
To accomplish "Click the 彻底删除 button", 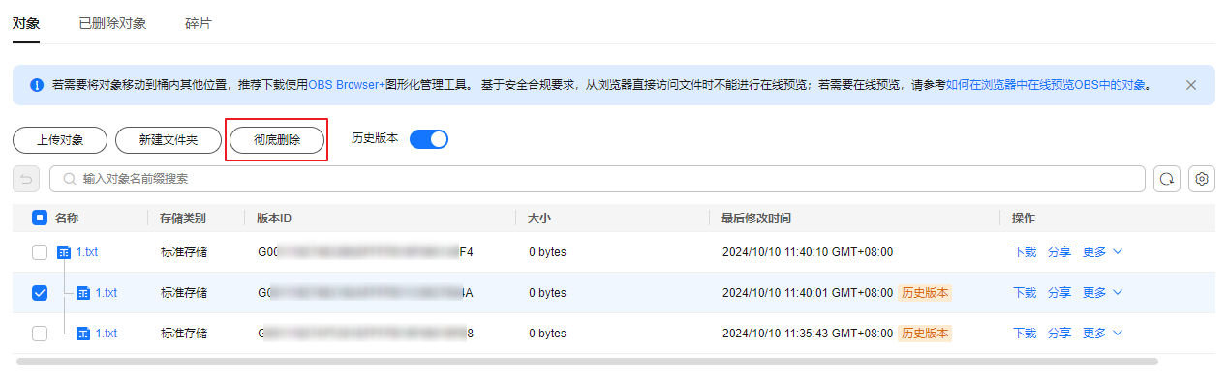I will click(277, 140).
